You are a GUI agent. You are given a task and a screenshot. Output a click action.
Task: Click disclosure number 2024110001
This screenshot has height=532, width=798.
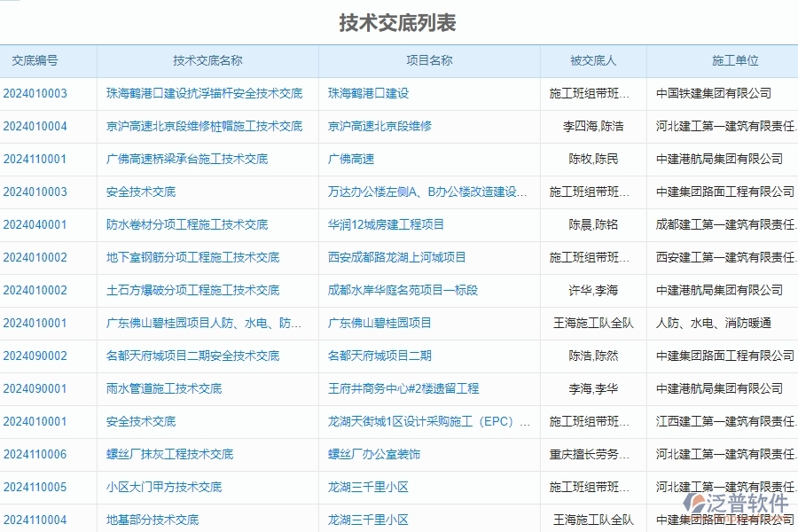click(x=37, y=159)
